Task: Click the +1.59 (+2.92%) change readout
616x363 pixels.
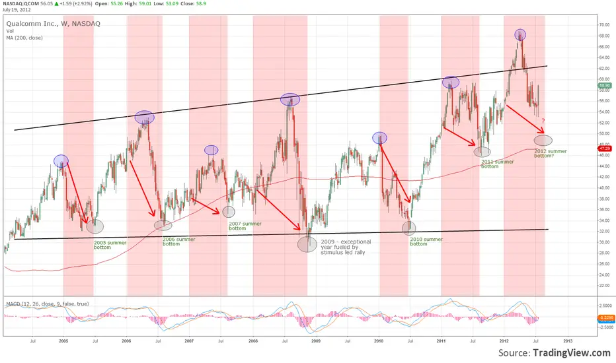Action: [73, 3]
